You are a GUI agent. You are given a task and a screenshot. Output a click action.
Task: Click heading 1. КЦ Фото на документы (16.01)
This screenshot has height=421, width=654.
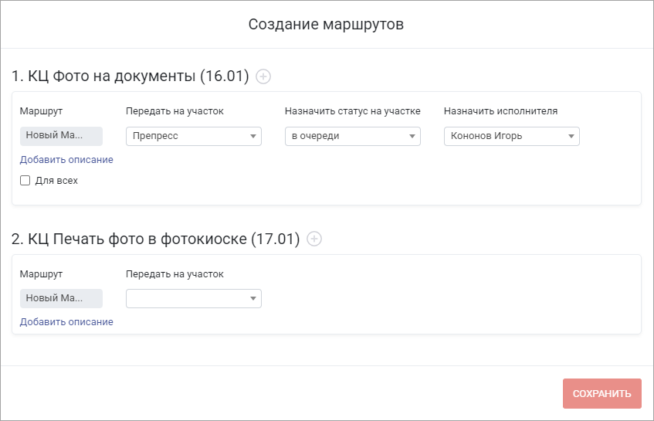tap(130, 76)
